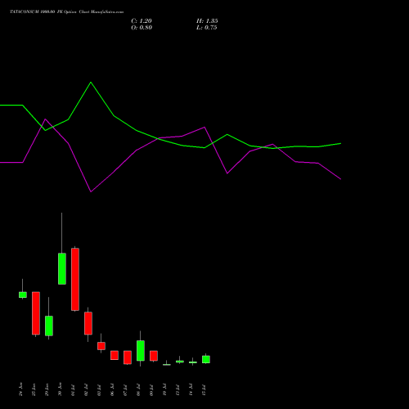Click the 15 Jul date label

(x=204, y=390)
